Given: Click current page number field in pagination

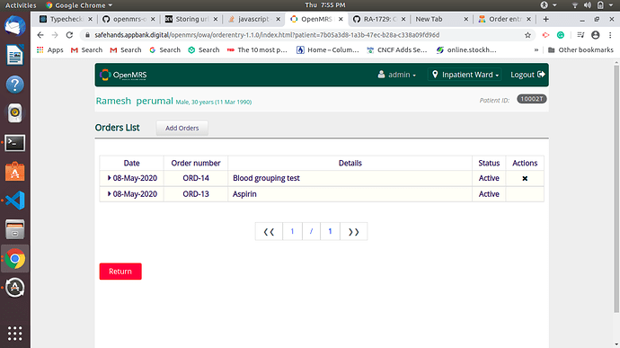Looking at the screenshot, I should pyautogui.click(x=292, y=232).
